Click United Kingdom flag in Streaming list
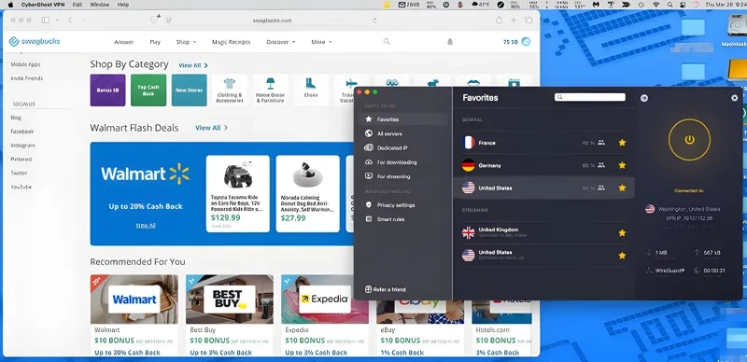Screen dimensions: 747x362 click(x=469, y=232)
